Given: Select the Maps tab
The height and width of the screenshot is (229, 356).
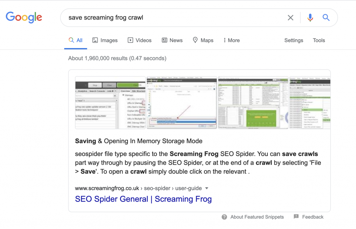Looking at the screenshot, I should click(x=203, y=40).
